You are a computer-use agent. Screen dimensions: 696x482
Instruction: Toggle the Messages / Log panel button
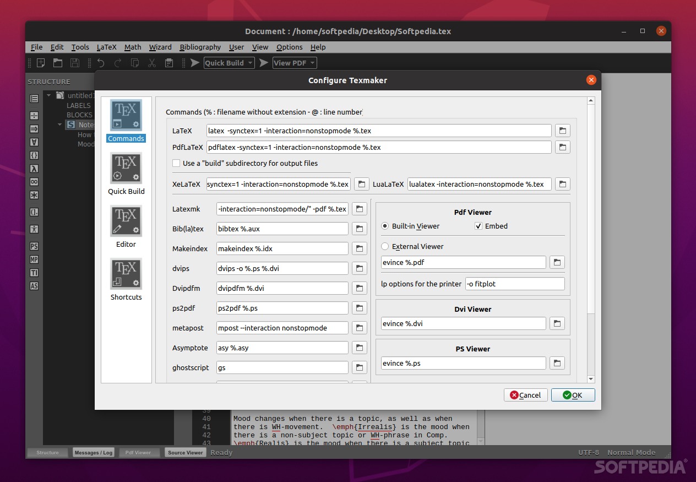coord(94,452)
